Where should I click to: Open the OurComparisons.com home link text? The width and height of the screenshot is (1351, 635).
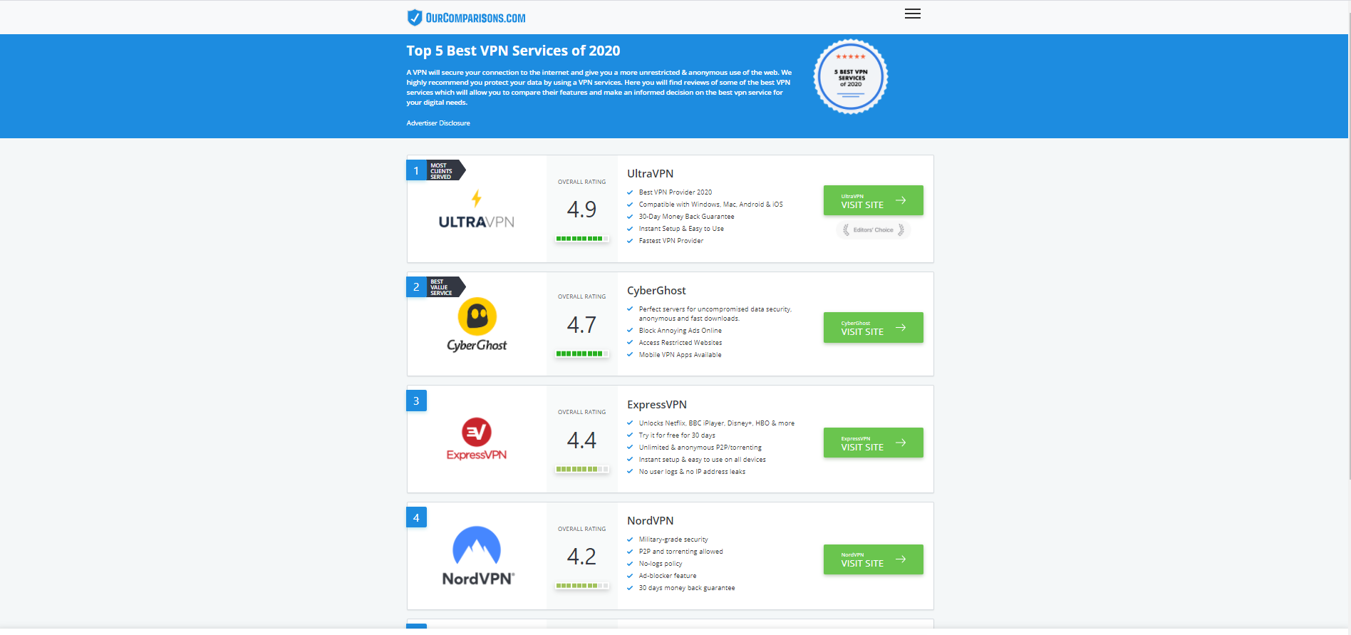475,18
